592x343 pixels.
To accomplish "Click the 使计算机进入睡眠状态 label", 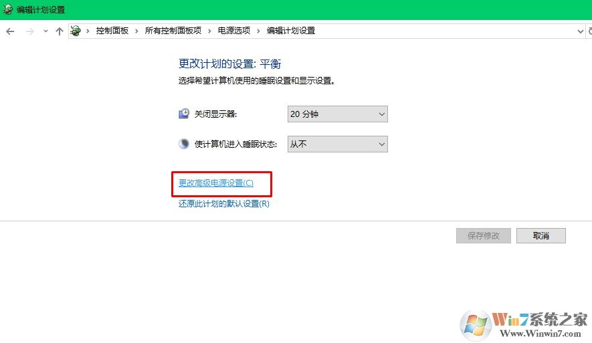I will (235, 144).
